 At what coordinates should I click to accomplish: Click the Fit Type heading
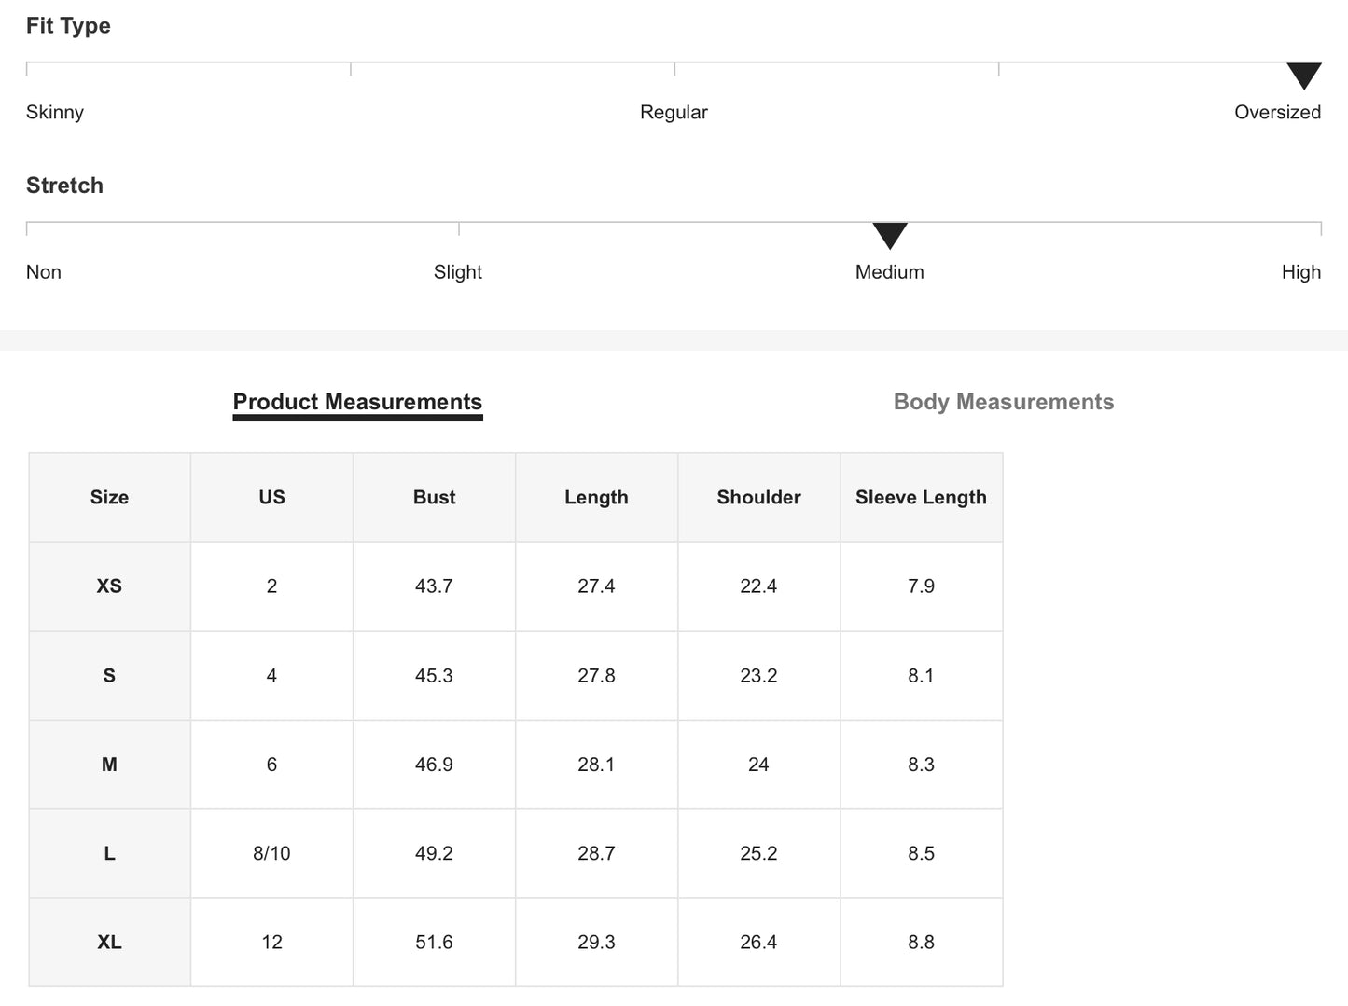(x=68, y=26)
